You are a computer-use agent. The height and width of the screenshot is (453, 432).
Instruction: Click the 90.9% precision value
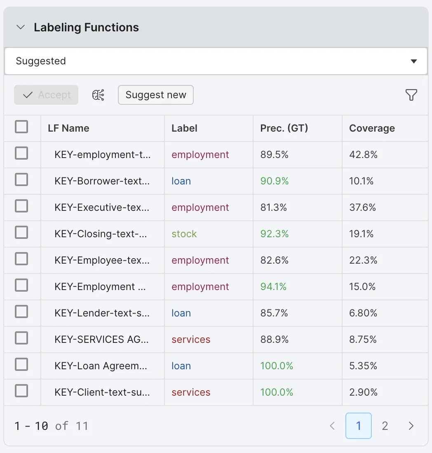tap(275, 181)
